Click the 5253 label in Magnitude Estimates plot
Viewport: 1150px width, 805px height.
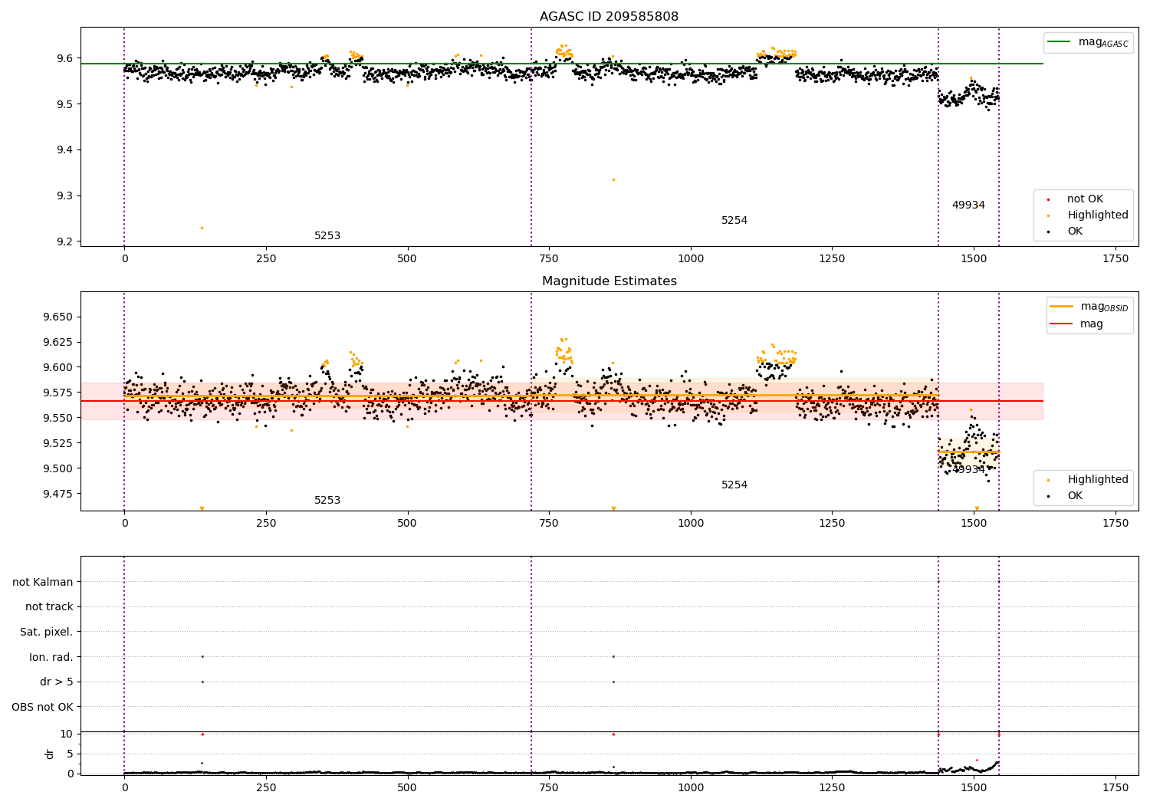click(x=327, y=501)
